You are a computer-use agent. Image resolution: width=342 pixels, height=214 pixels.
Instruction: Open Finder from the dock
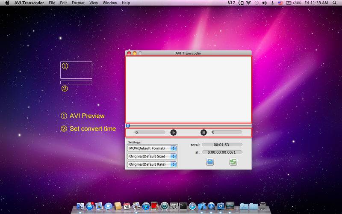click(x=80, y=206)
